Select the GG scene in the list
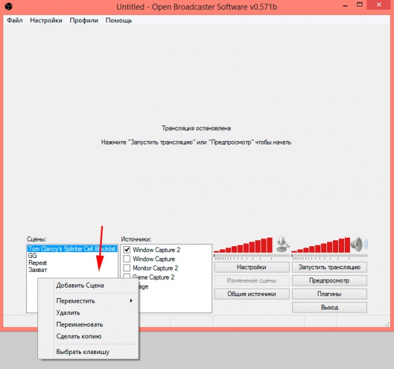This screenshot has width=394, height=369. 33,256
